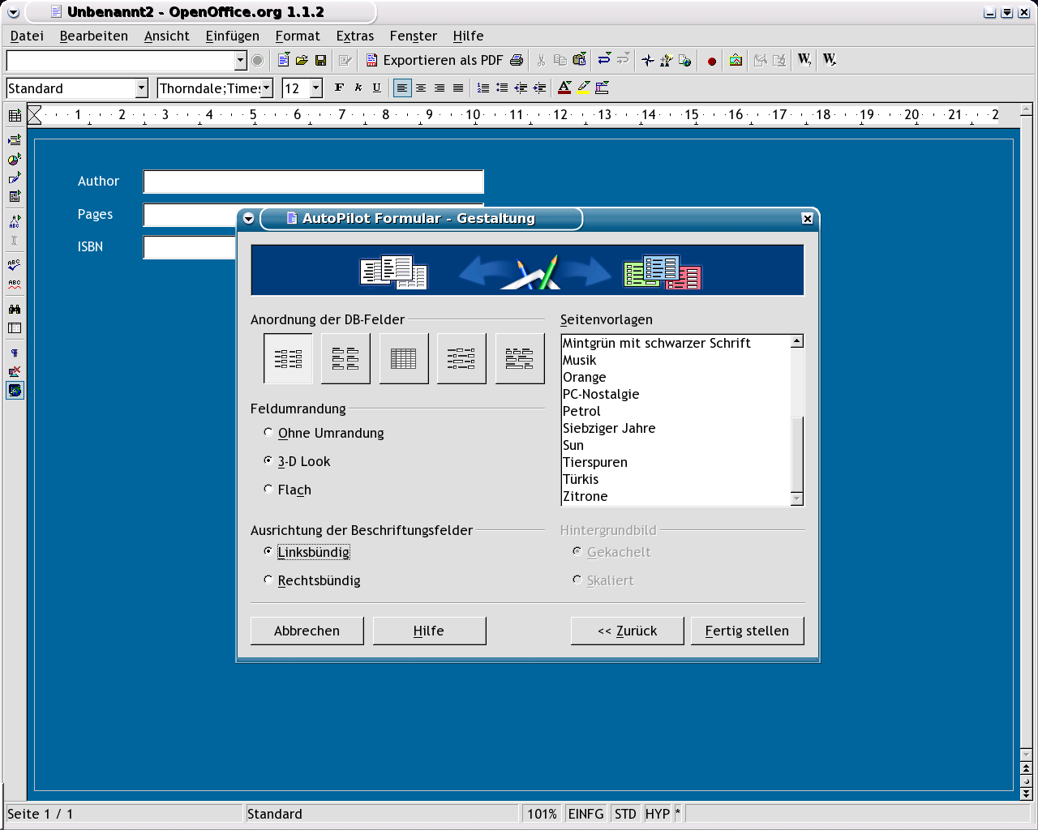Click the Exportieren als PDF icon
This screenshot has height=830, width=1038.
click(372, 60)
